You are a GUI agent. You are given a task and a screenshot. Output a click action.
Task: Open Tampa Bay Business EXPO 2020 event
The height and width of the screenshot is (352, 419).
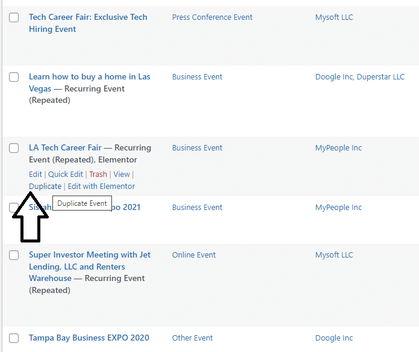pyautogui.click(x=88, y=338)
